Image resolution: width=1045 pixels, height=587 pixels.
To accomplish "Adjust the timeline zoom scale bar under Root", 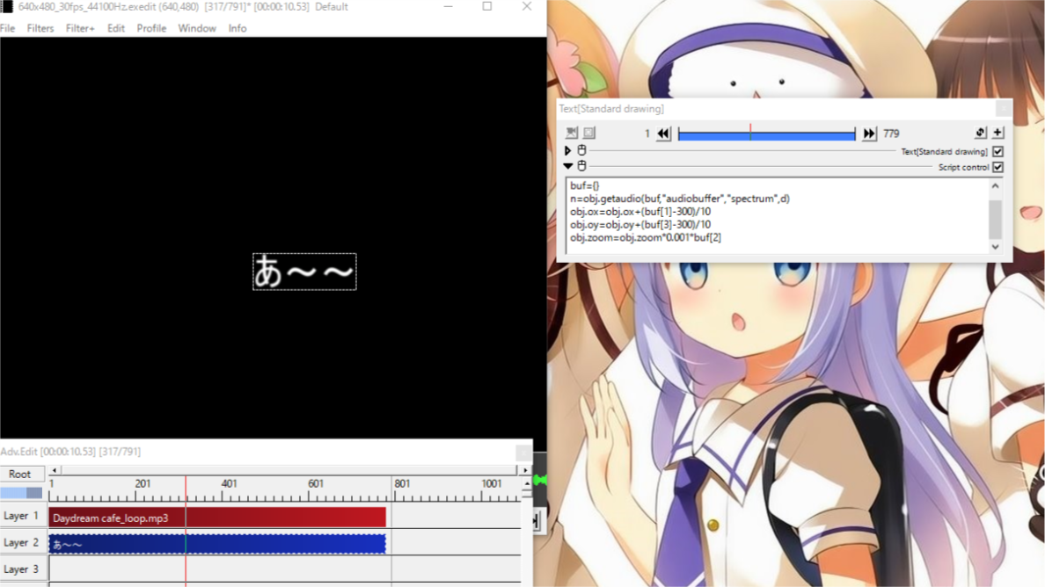I will click(21, 492).
